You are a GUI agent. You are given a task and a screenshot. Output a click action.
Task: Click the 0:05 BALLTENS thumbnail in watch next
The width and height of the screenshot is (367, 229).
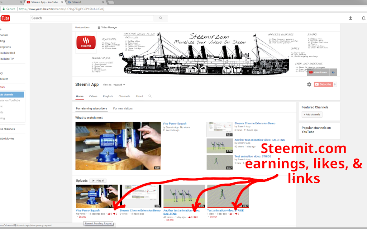click(x=220, y=146)
